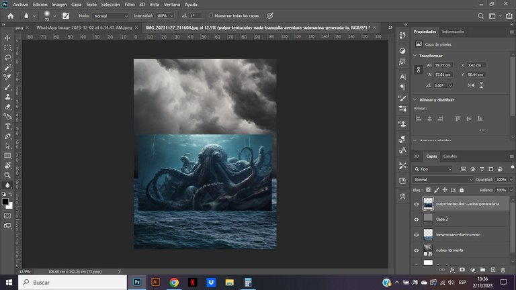Select the Blur drop tool in toolbar
The width and height of the screenshot is (516, 290).
7,185
